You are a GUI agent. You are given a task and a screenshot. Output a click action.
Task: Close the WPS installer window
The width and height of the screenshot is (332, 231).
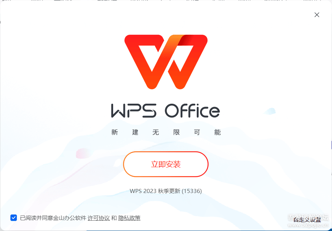click(317, 15)
